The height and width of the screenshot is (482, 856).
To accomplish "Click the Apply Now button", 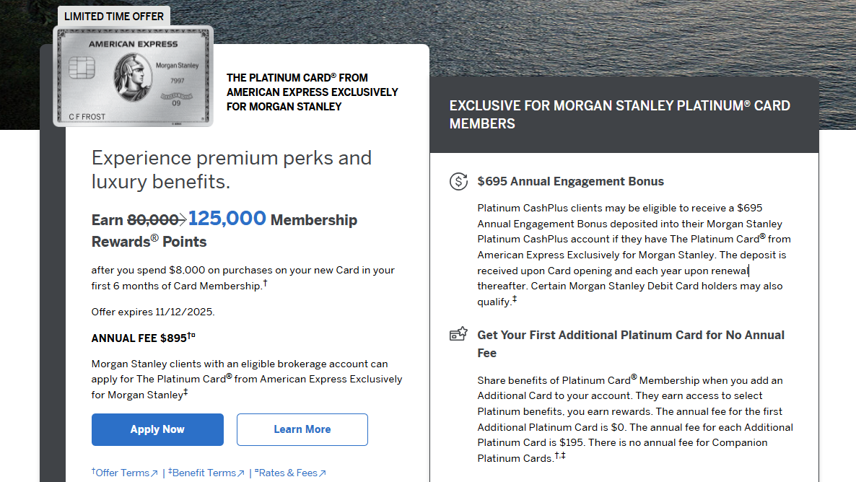I will 157,429.
